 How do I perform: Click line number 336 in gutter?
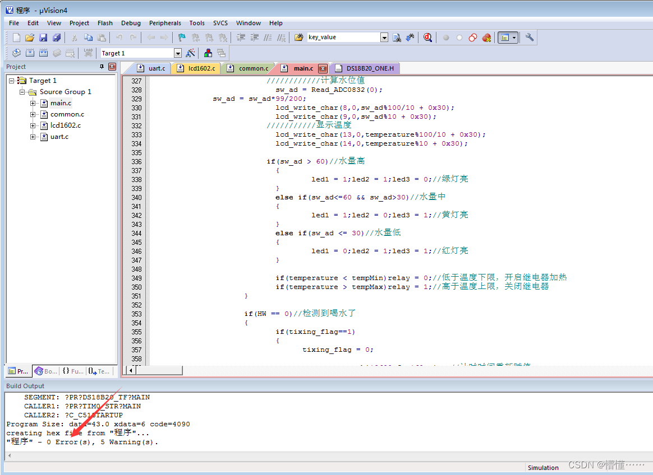(x=136, y=161)
